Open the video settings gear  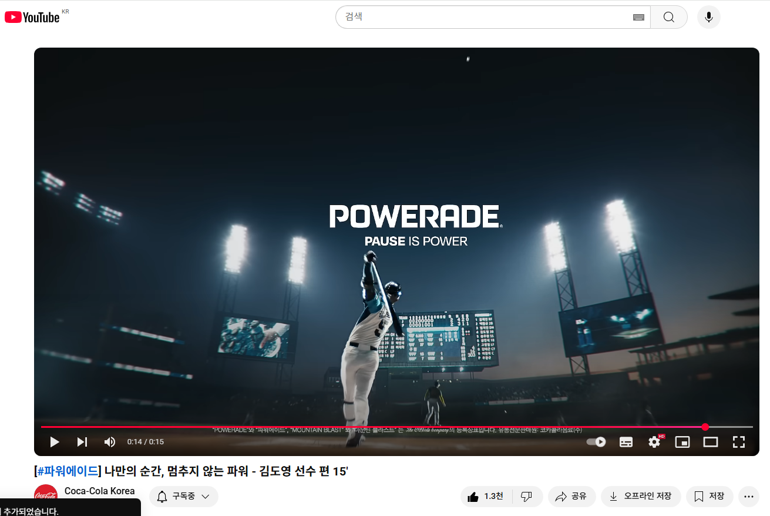(x=655, y=442)
